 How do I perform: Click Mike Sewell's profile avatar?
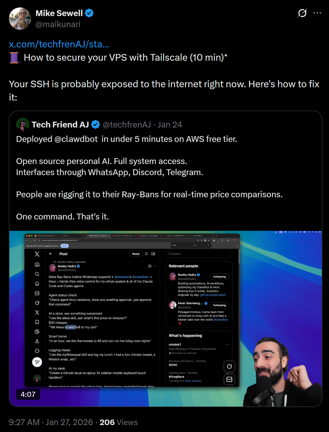pyautogui.click(x=20, y=19)
